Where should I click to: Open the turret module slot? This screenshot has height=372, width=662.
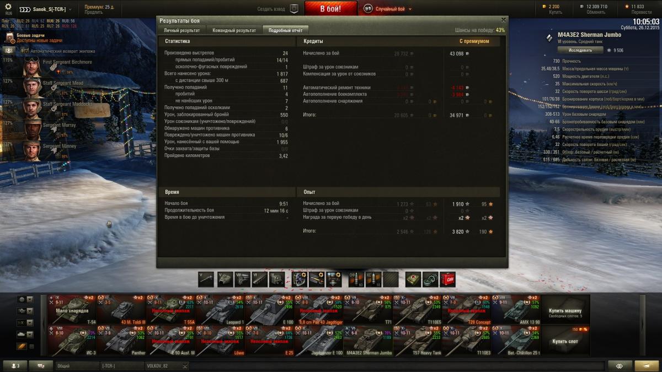(224, 279)
